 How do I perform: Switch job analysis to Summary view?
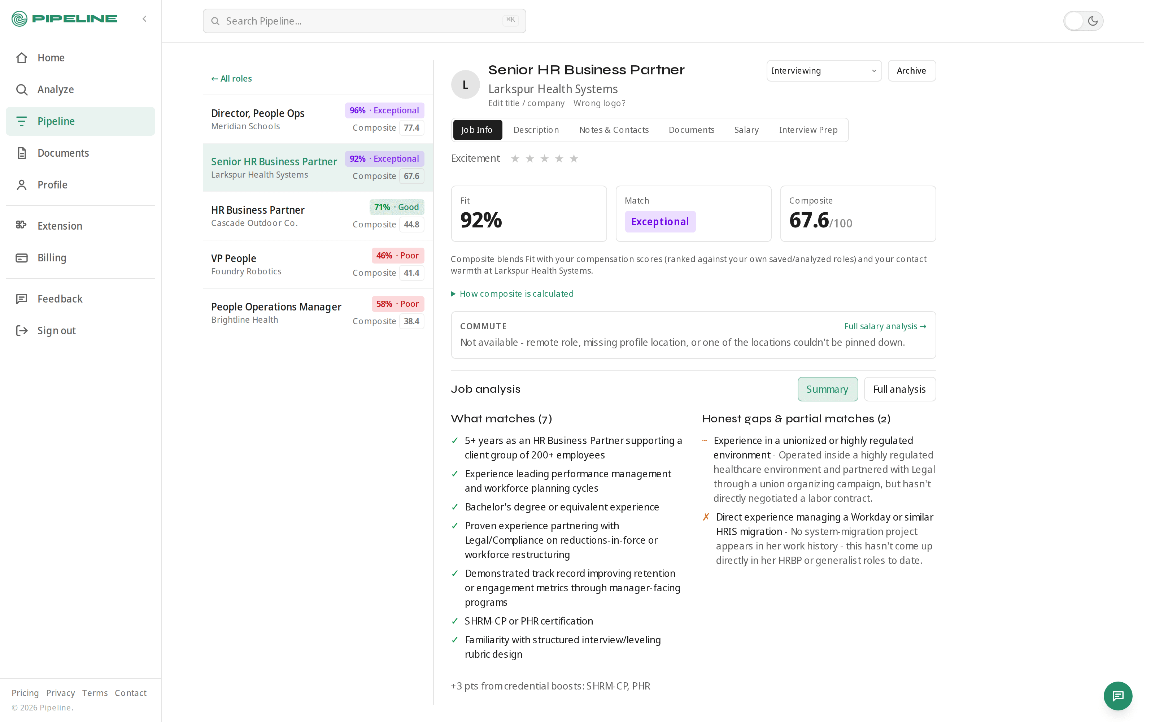(827, 389)
